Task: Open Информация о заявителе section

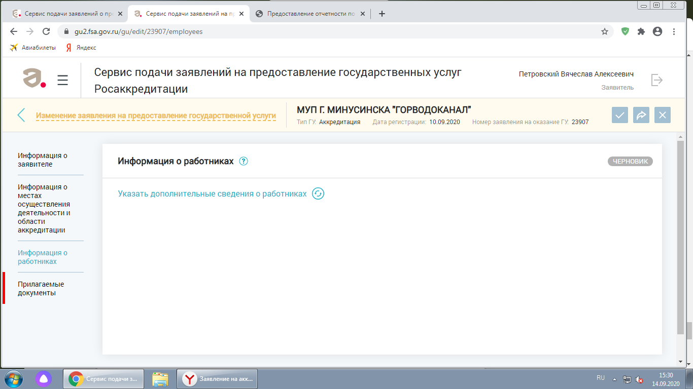Action: pyautogui.click(x=43, y=160)
